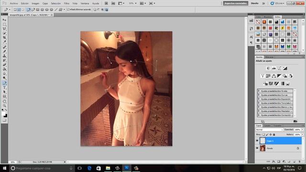
Task: Expand Ajustes preestablecidos Blanco y negro
Action: [x=259, y=107]
